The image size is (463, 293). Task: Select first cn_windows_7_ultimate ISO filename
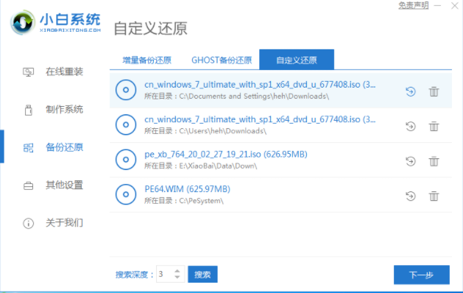click(260, 85)
